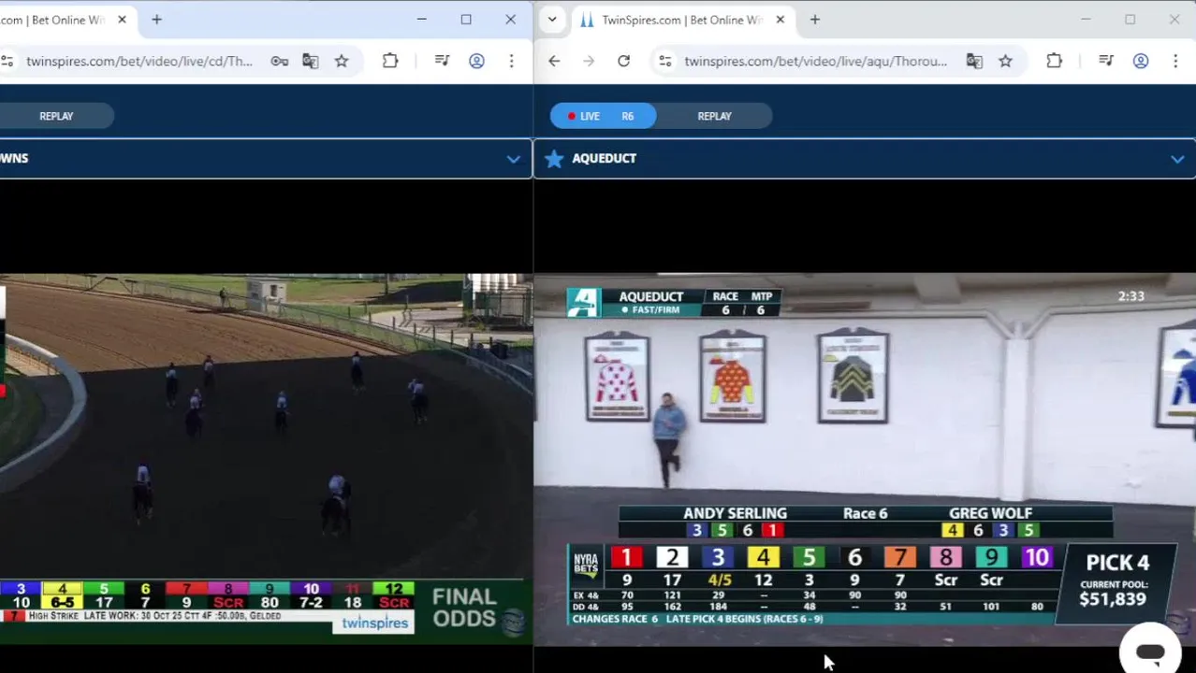
Task: Open a new tab in left window
Action: click(156, 20)
